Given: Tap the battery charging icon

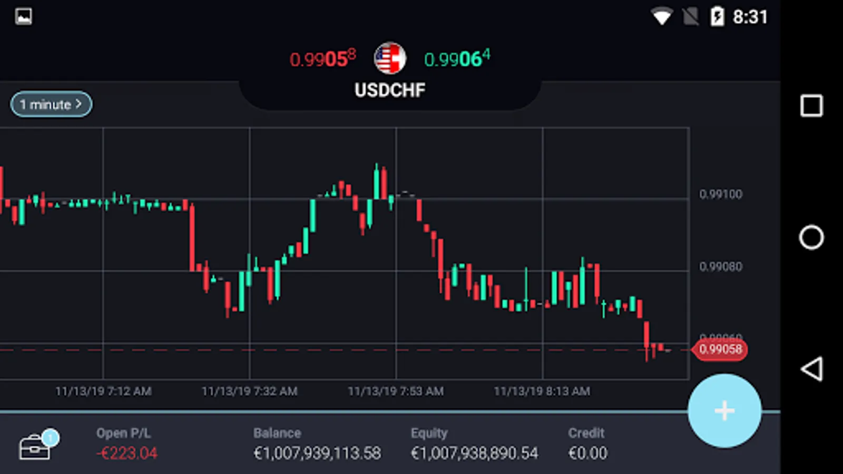Looking at the screenshot, I should coord(717,16).
